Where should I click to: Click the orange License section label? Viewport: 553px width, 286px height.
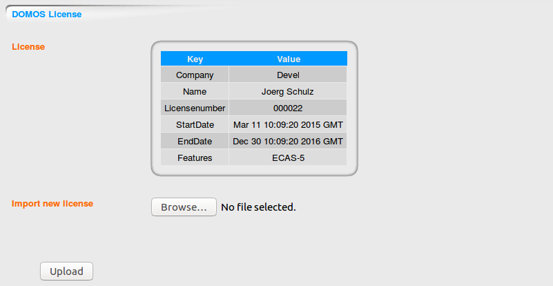click(28, 47)
